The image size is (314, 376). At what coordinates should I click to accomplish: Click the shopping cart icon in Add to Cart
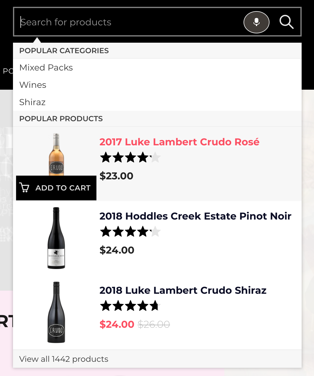[x=24, y=188]
